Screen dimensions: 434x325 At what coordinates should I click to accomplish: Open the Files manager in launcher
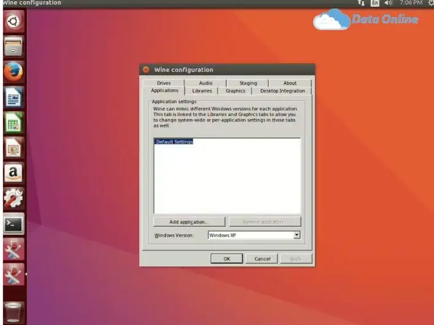coord(13,46)
